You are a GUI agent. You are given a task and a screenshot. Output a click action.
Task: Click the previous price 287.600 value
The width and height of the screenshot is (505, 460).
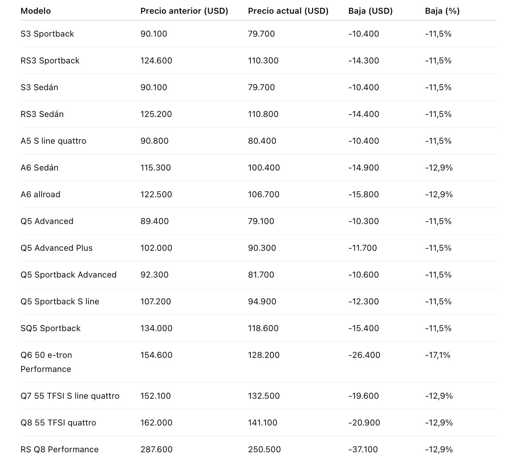[x=157, y=449]
